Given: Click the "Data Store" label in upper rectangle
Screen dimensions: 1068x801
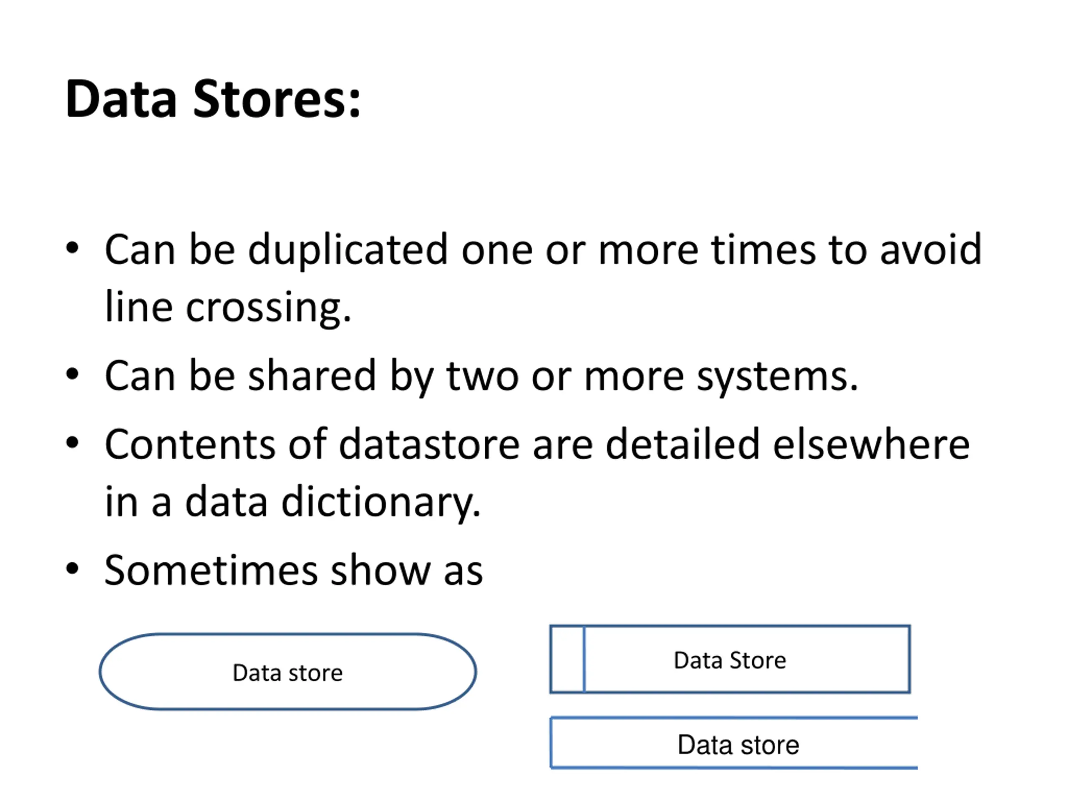Looking at the screenshot, I should (x=730, y=660).
